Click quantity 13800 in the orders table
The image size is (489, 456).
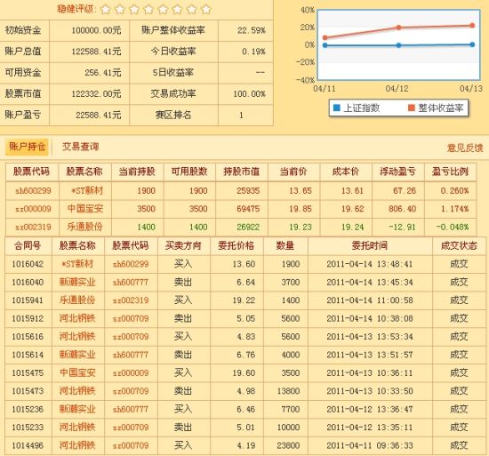[288, 391]
